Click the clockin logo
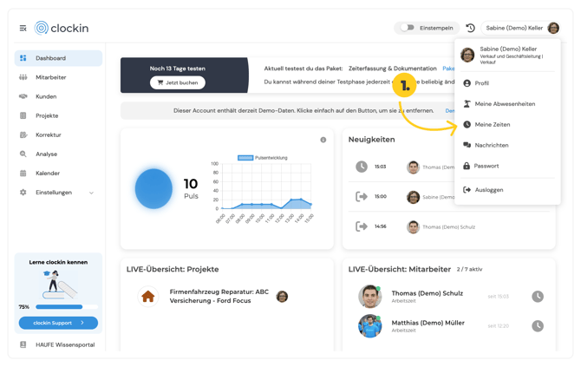The image size is (581, 367). tap(62, 28)
